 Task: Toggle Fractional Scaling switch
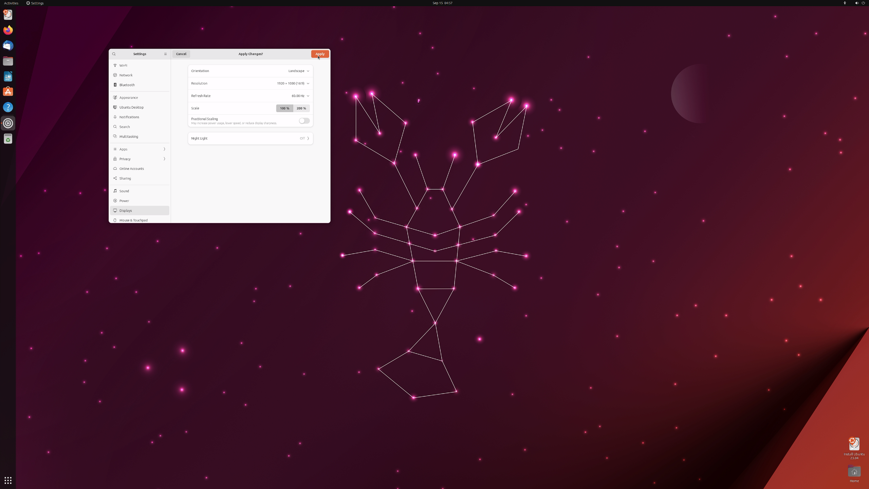pyautogui.click(x=304, y=121)
